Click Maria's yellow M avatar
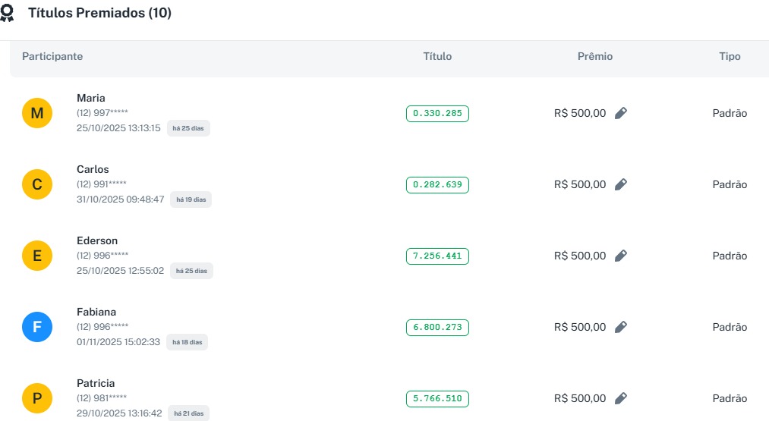Viewport: 769px width, 421px height. [x=37, y=114]
